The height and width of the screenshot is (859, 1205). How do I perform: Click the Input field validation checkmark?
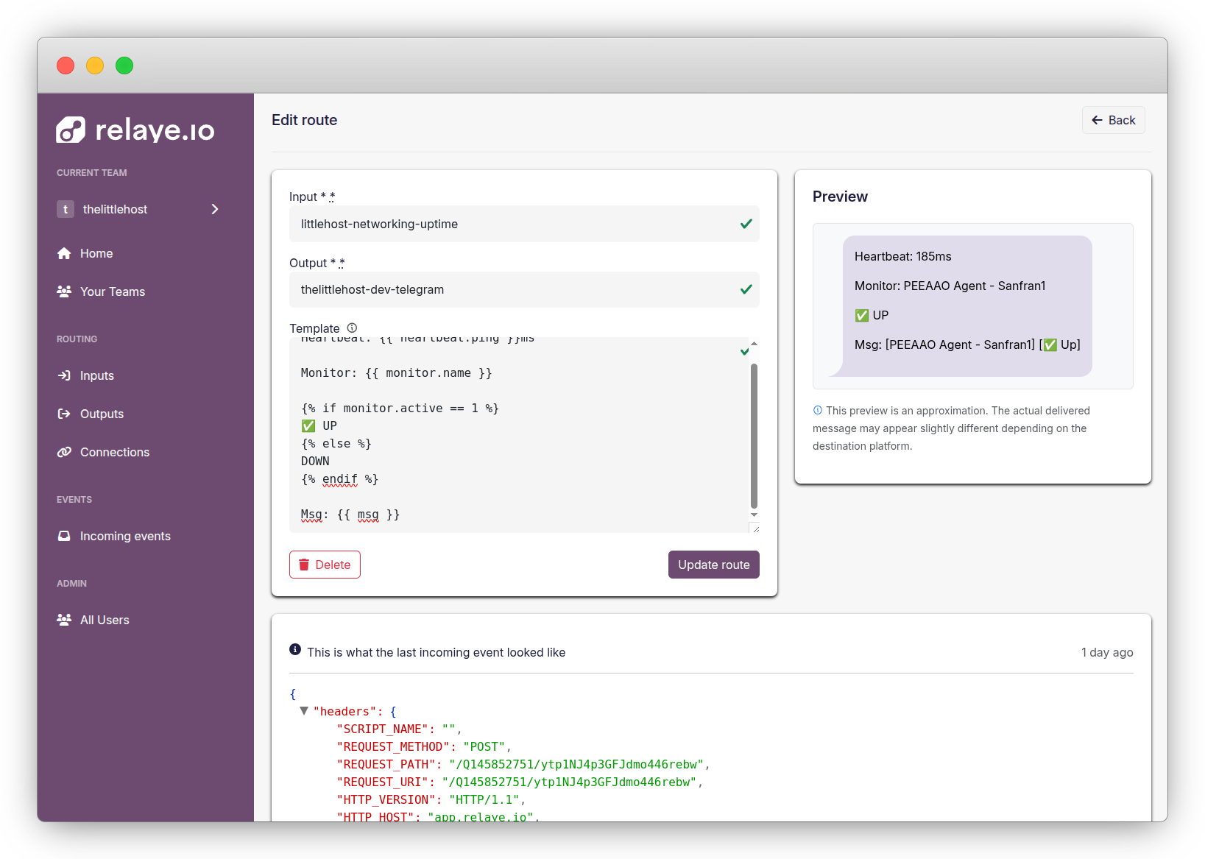coord(746,224)
